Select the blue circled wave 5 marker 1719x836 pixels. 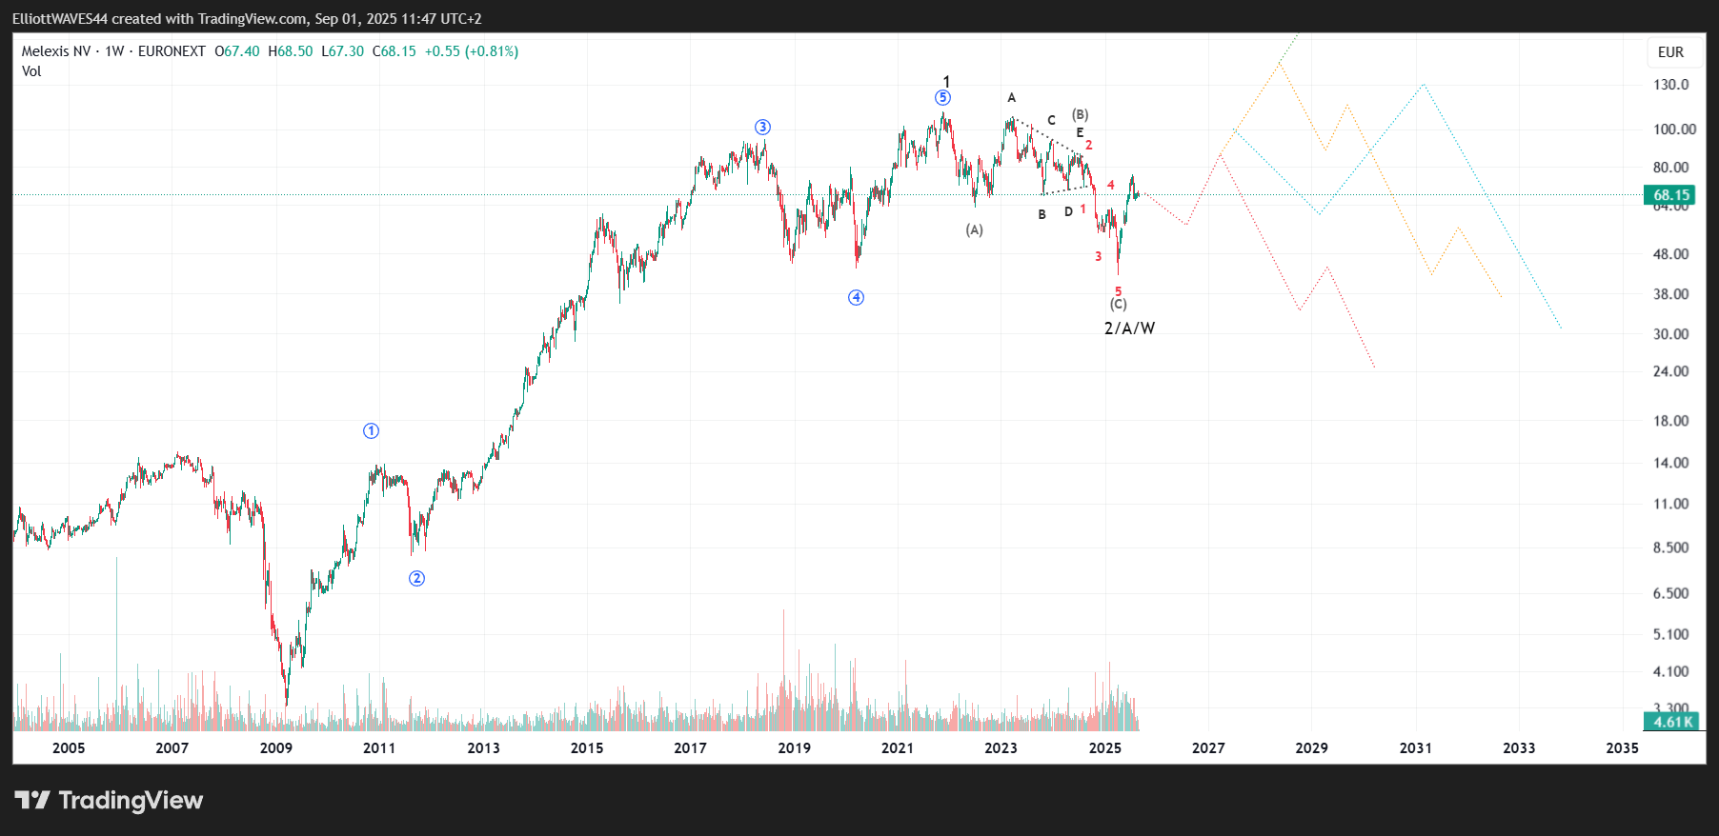click(x=942, y=98)
